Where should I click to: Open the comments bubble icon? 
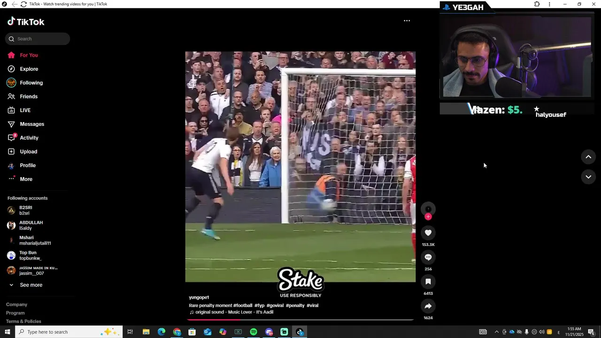pyautogui.click(x=428, y=257)
